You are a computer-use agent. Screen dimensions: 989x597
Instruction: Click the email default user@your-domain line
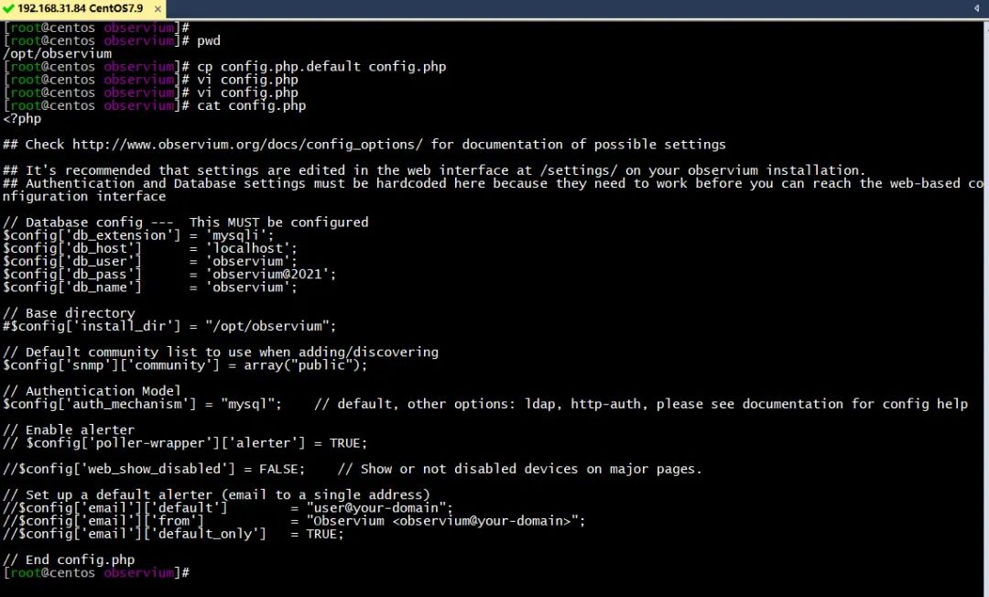(228, 508)
